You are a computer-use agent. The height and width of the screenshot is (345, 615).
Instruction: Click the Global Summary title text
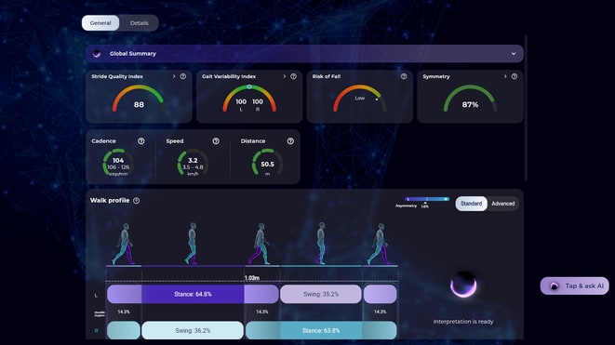tap(132, 54)
